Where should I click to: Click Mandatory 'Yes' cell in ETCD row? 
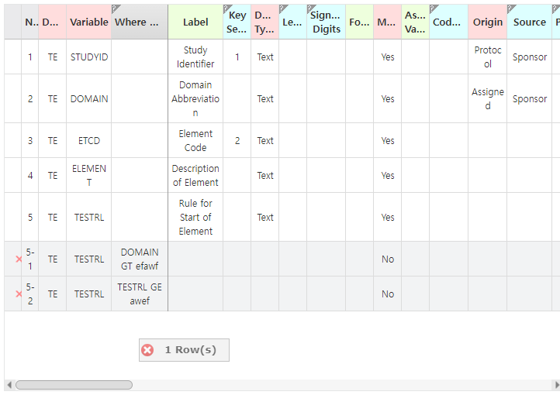[x=388, y=141]
